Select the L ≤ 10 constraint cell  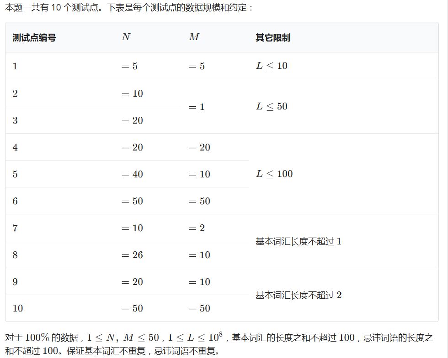(272, 66)
